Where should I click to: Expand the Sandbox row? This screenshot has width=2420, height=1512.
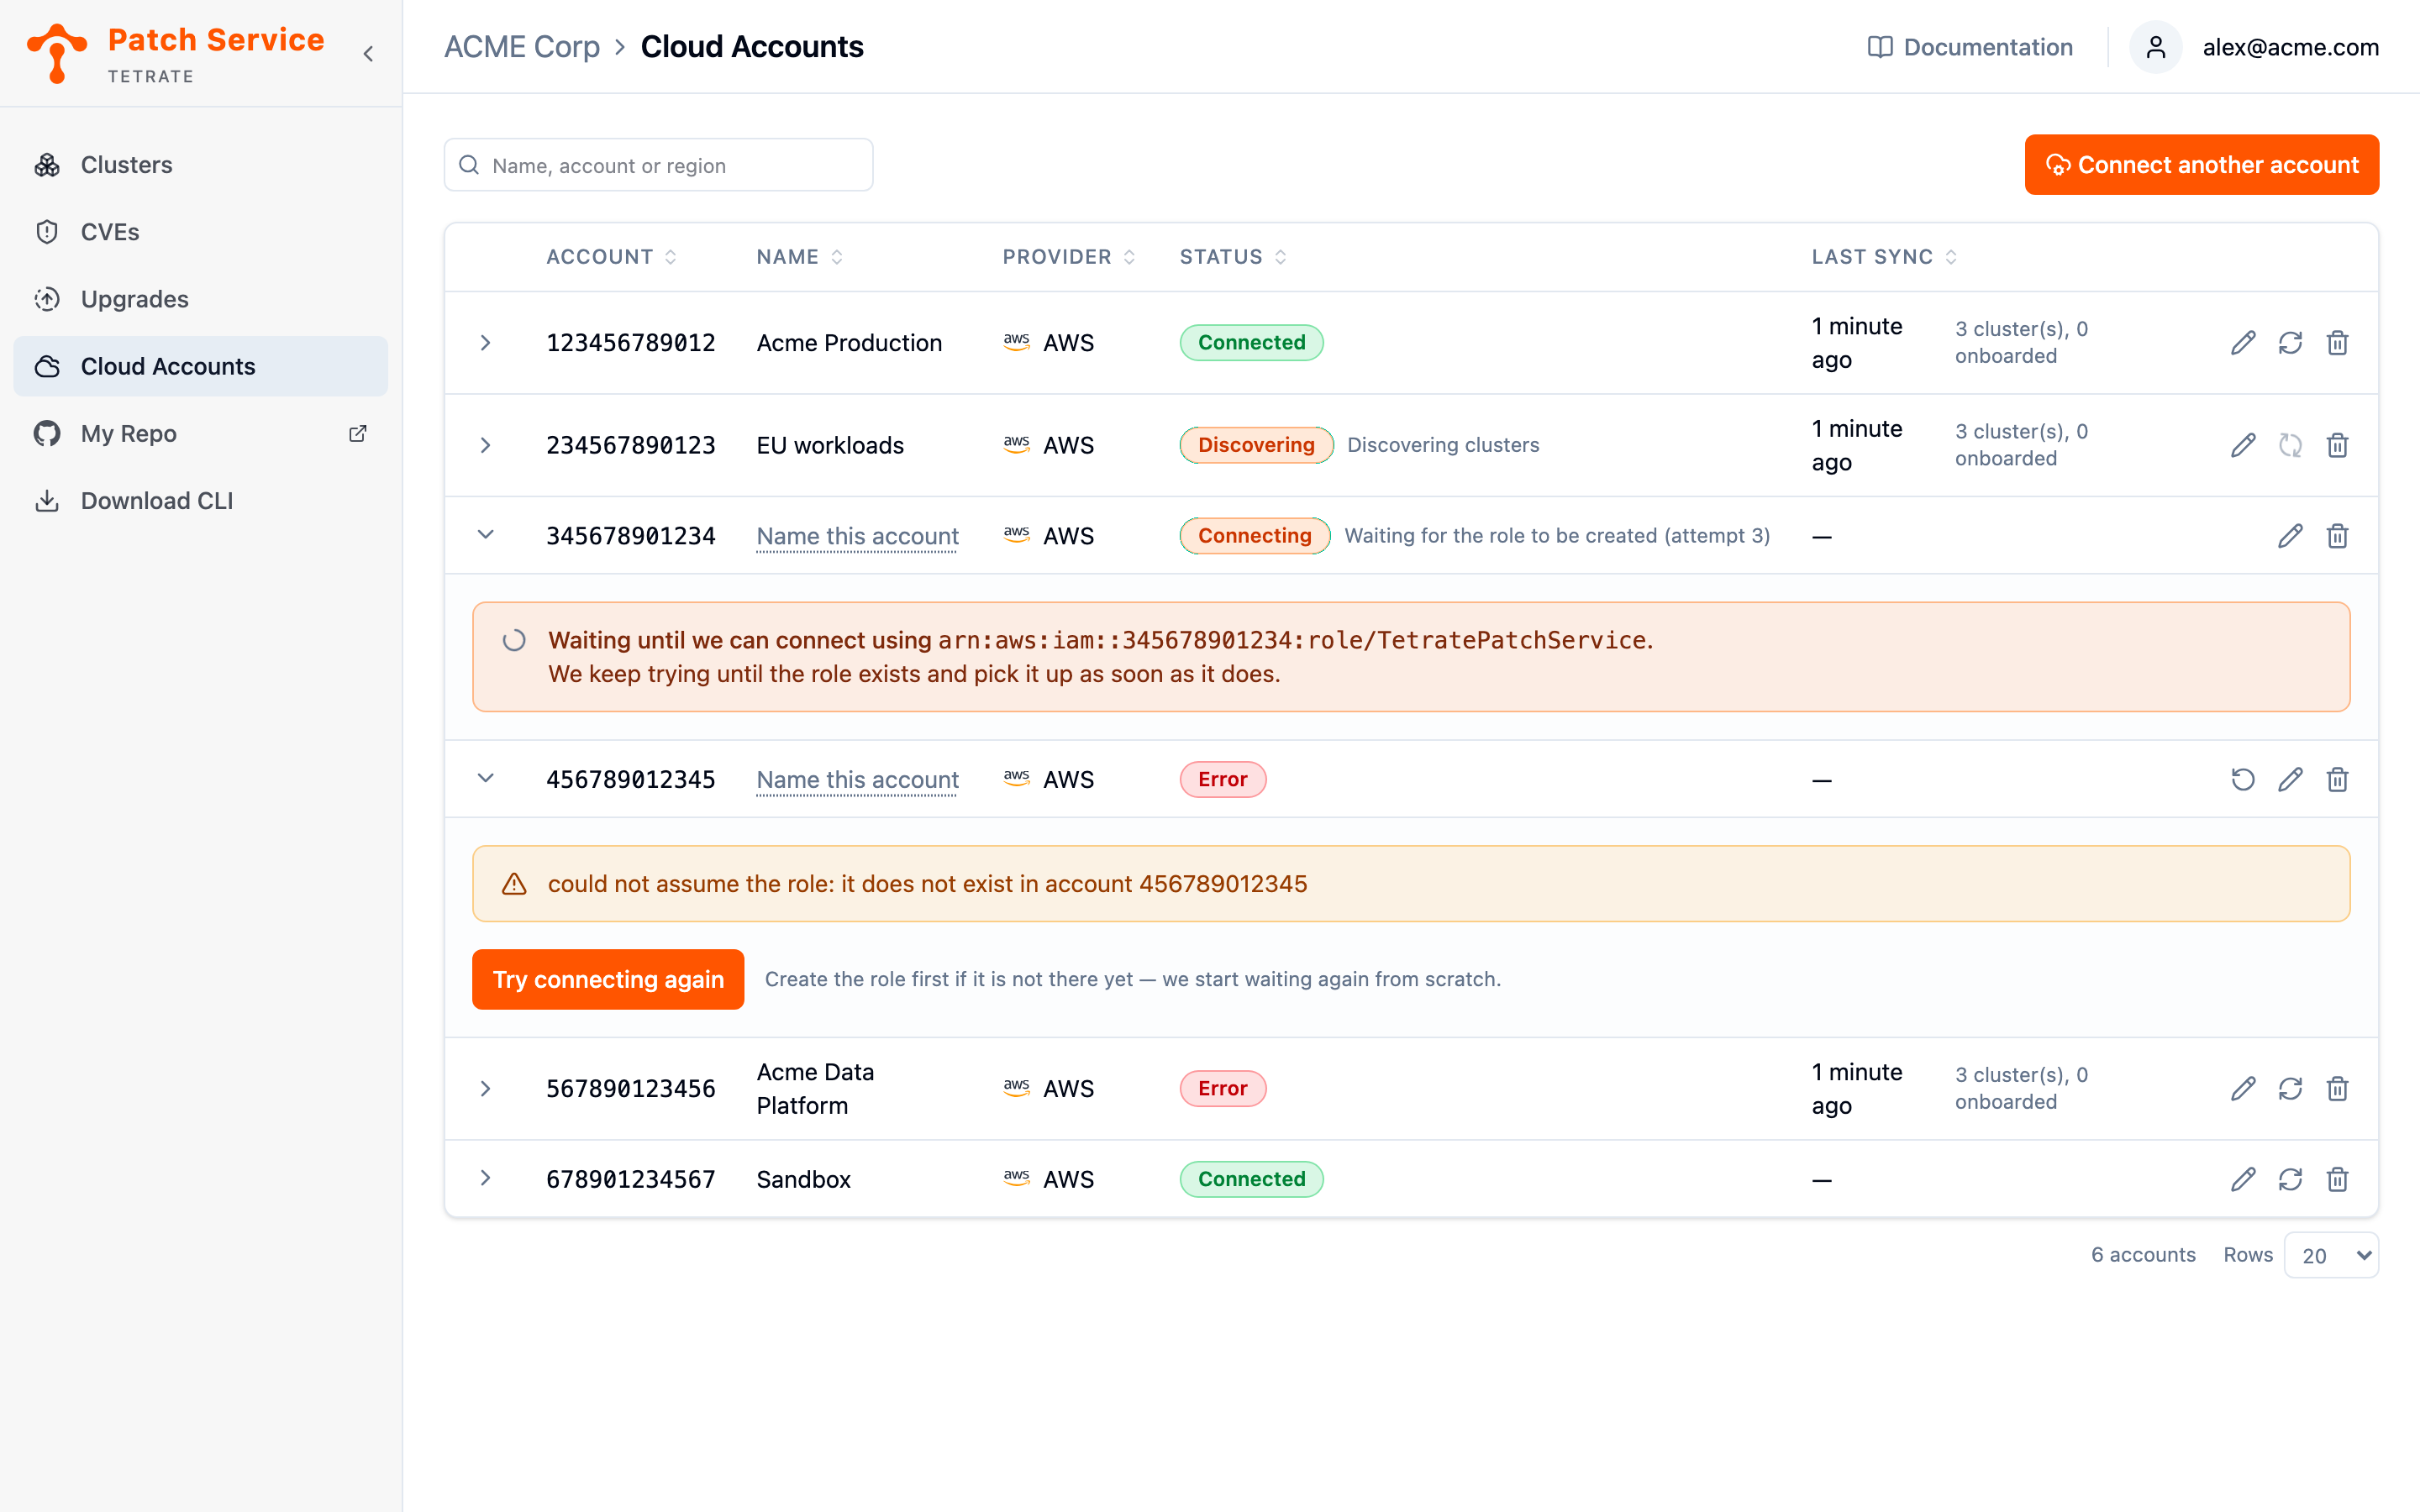click(485, 1178)
